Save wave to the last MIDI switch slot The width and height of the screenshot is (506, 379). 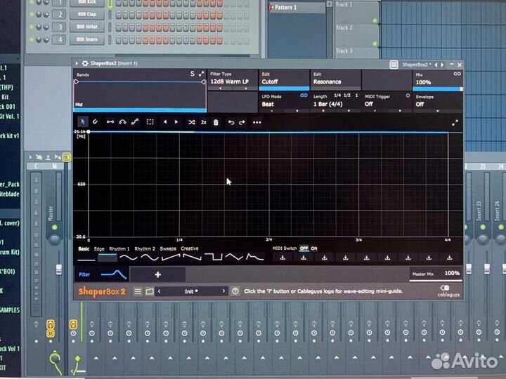point(450,258)
